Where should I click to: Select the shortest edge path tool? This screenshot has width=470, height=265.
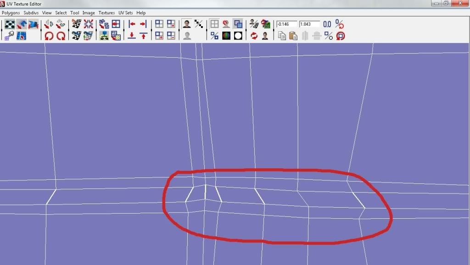point(21,36)
